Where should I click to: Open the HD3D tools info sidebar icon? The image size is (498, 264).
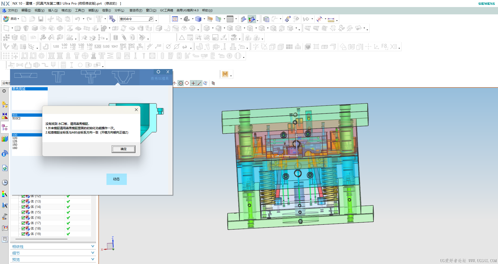(x=5, y=153)
